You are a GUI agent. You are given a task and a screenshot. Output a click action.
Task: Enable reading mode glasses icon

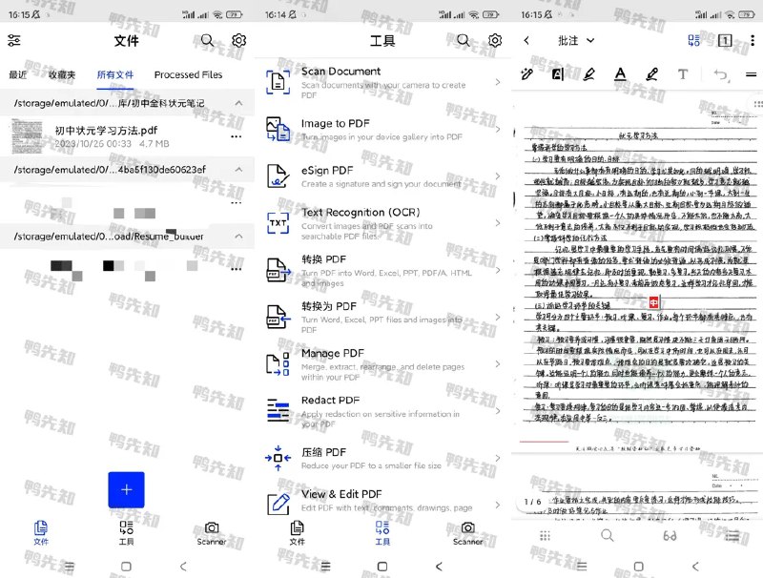click(x=670, y=536)
